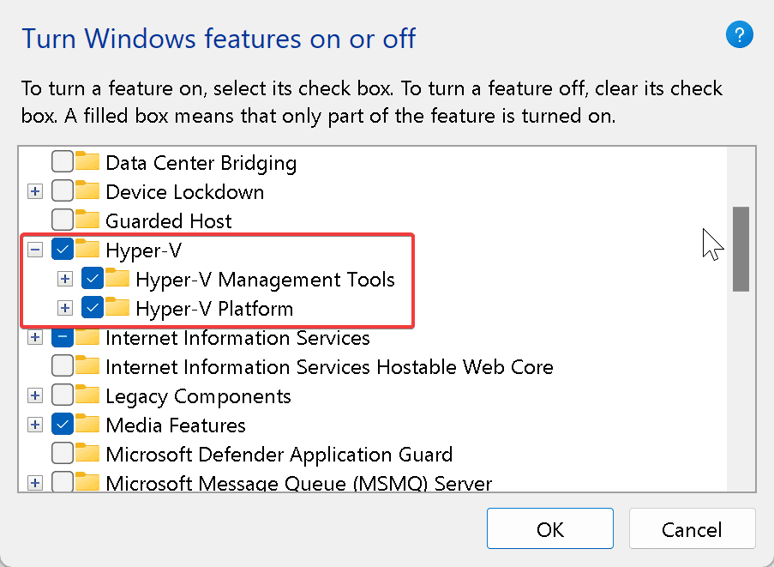Viewport: 774px width, 567px height.
Task: Click the Internet Information Services Hostable Web Core folder icon
Action: (x=88, y=365)
